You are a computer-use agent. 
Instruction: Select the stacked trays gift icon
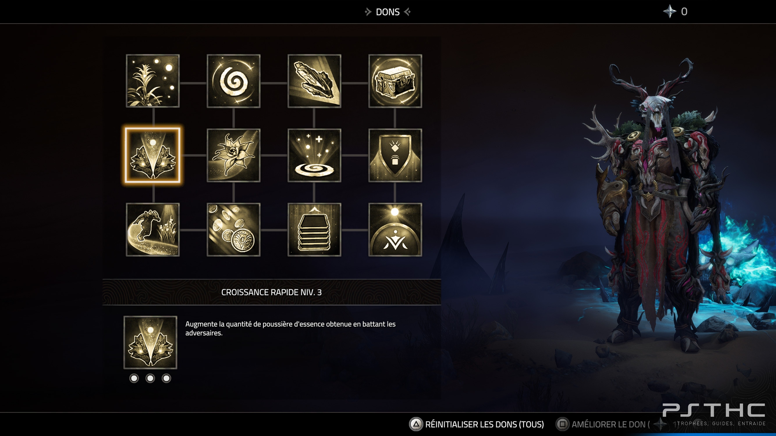pos(314,230)
